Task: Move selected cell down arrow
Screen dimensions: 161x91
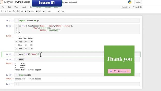Action: 26,11
